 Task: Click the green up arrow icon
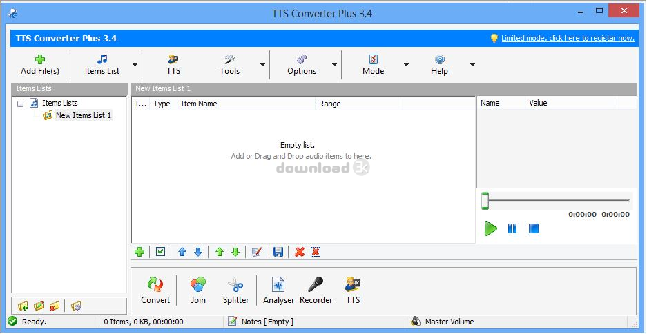coord(220,252)
